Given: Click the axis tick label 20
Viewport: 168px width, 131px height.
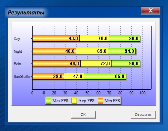Looking at the screenshot, I should tap(54, 93).
